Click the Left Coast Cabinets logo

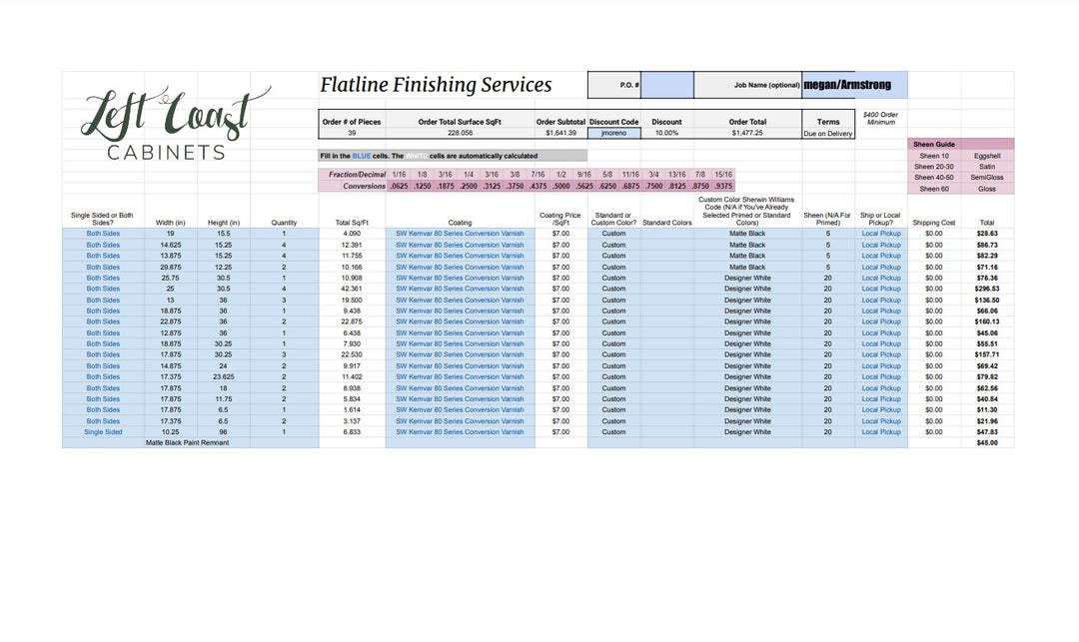click(176, 124)
